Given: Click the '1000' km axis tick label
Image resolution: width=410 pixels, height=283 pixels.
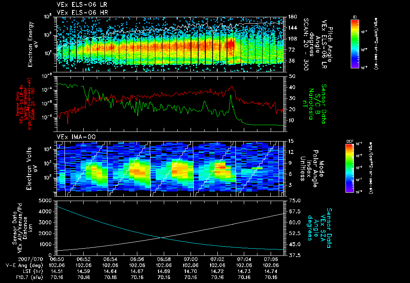Looking at the screenshot, I should 45,244.
